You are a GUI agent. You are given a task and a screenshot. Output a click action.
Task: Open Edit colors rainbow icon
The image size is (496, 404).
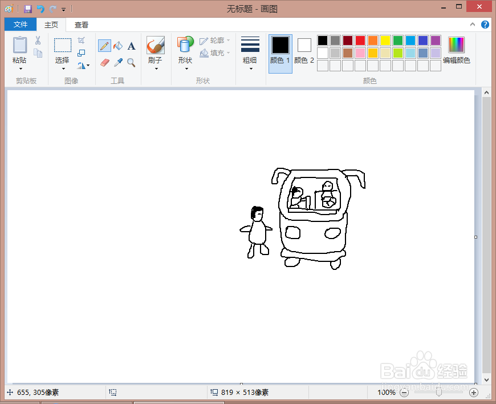[456, 45]
